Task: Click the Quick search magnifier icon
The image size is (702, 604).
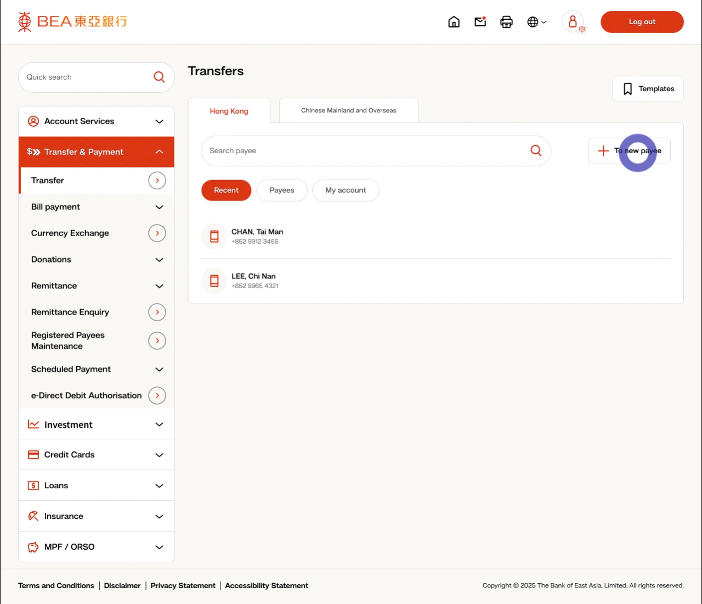Action: click(159, 77)
